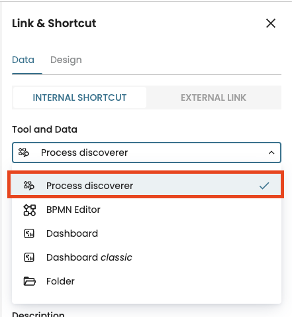Pick Dashboard classic from the list
Viewport: 292px width, 317px height.
pos(146,257)
